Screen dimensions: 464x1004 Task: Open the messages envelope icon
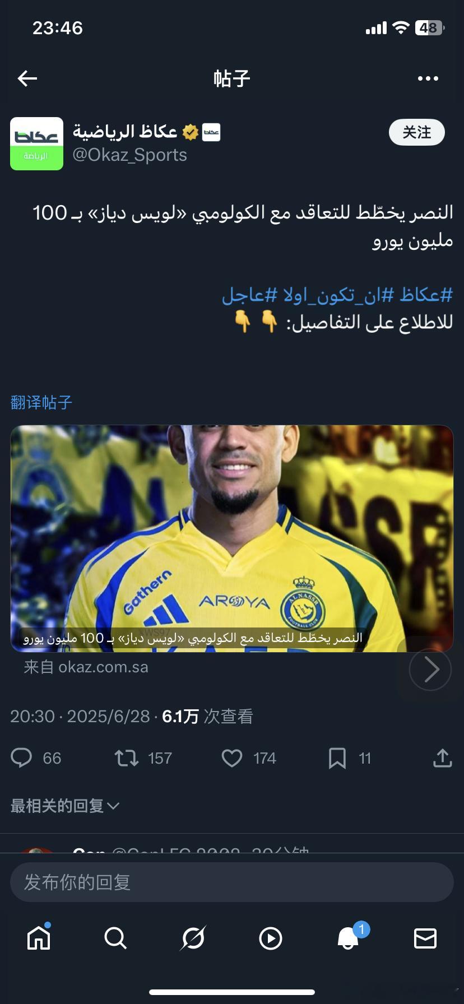(425, 938)
